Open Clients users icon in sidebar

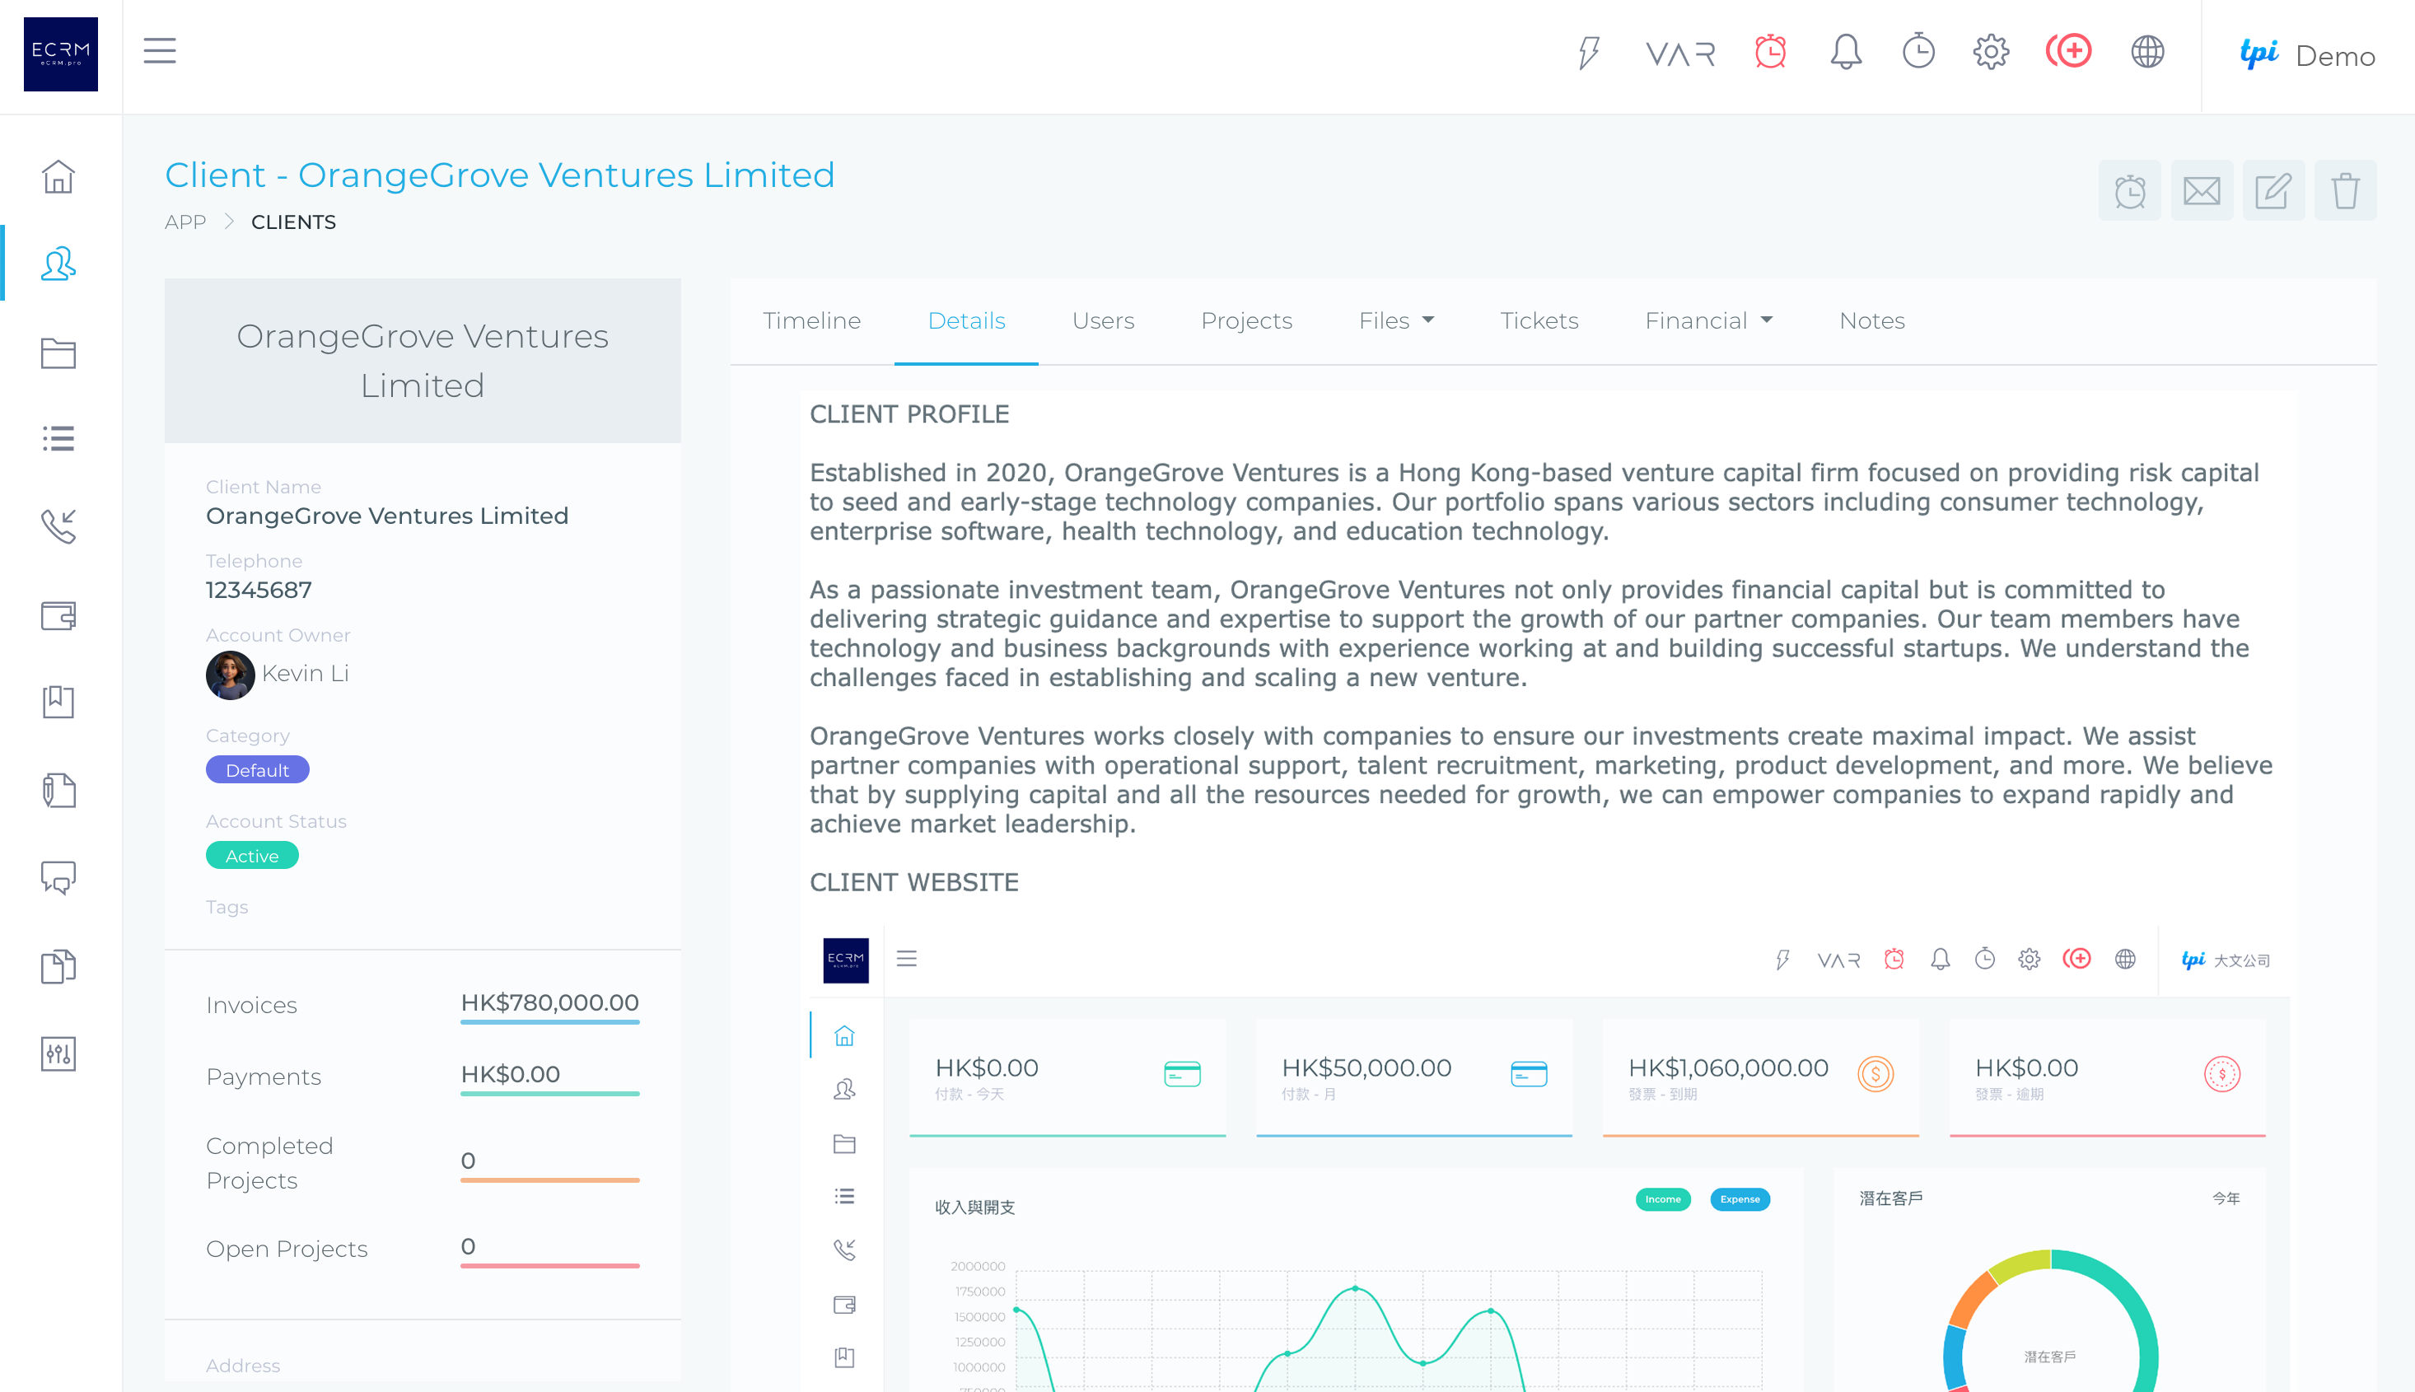58,263
